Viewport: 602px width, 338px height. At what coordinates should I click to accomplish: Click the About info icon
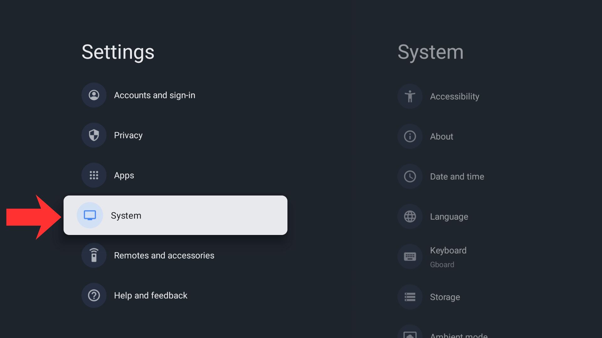point(410,136)
